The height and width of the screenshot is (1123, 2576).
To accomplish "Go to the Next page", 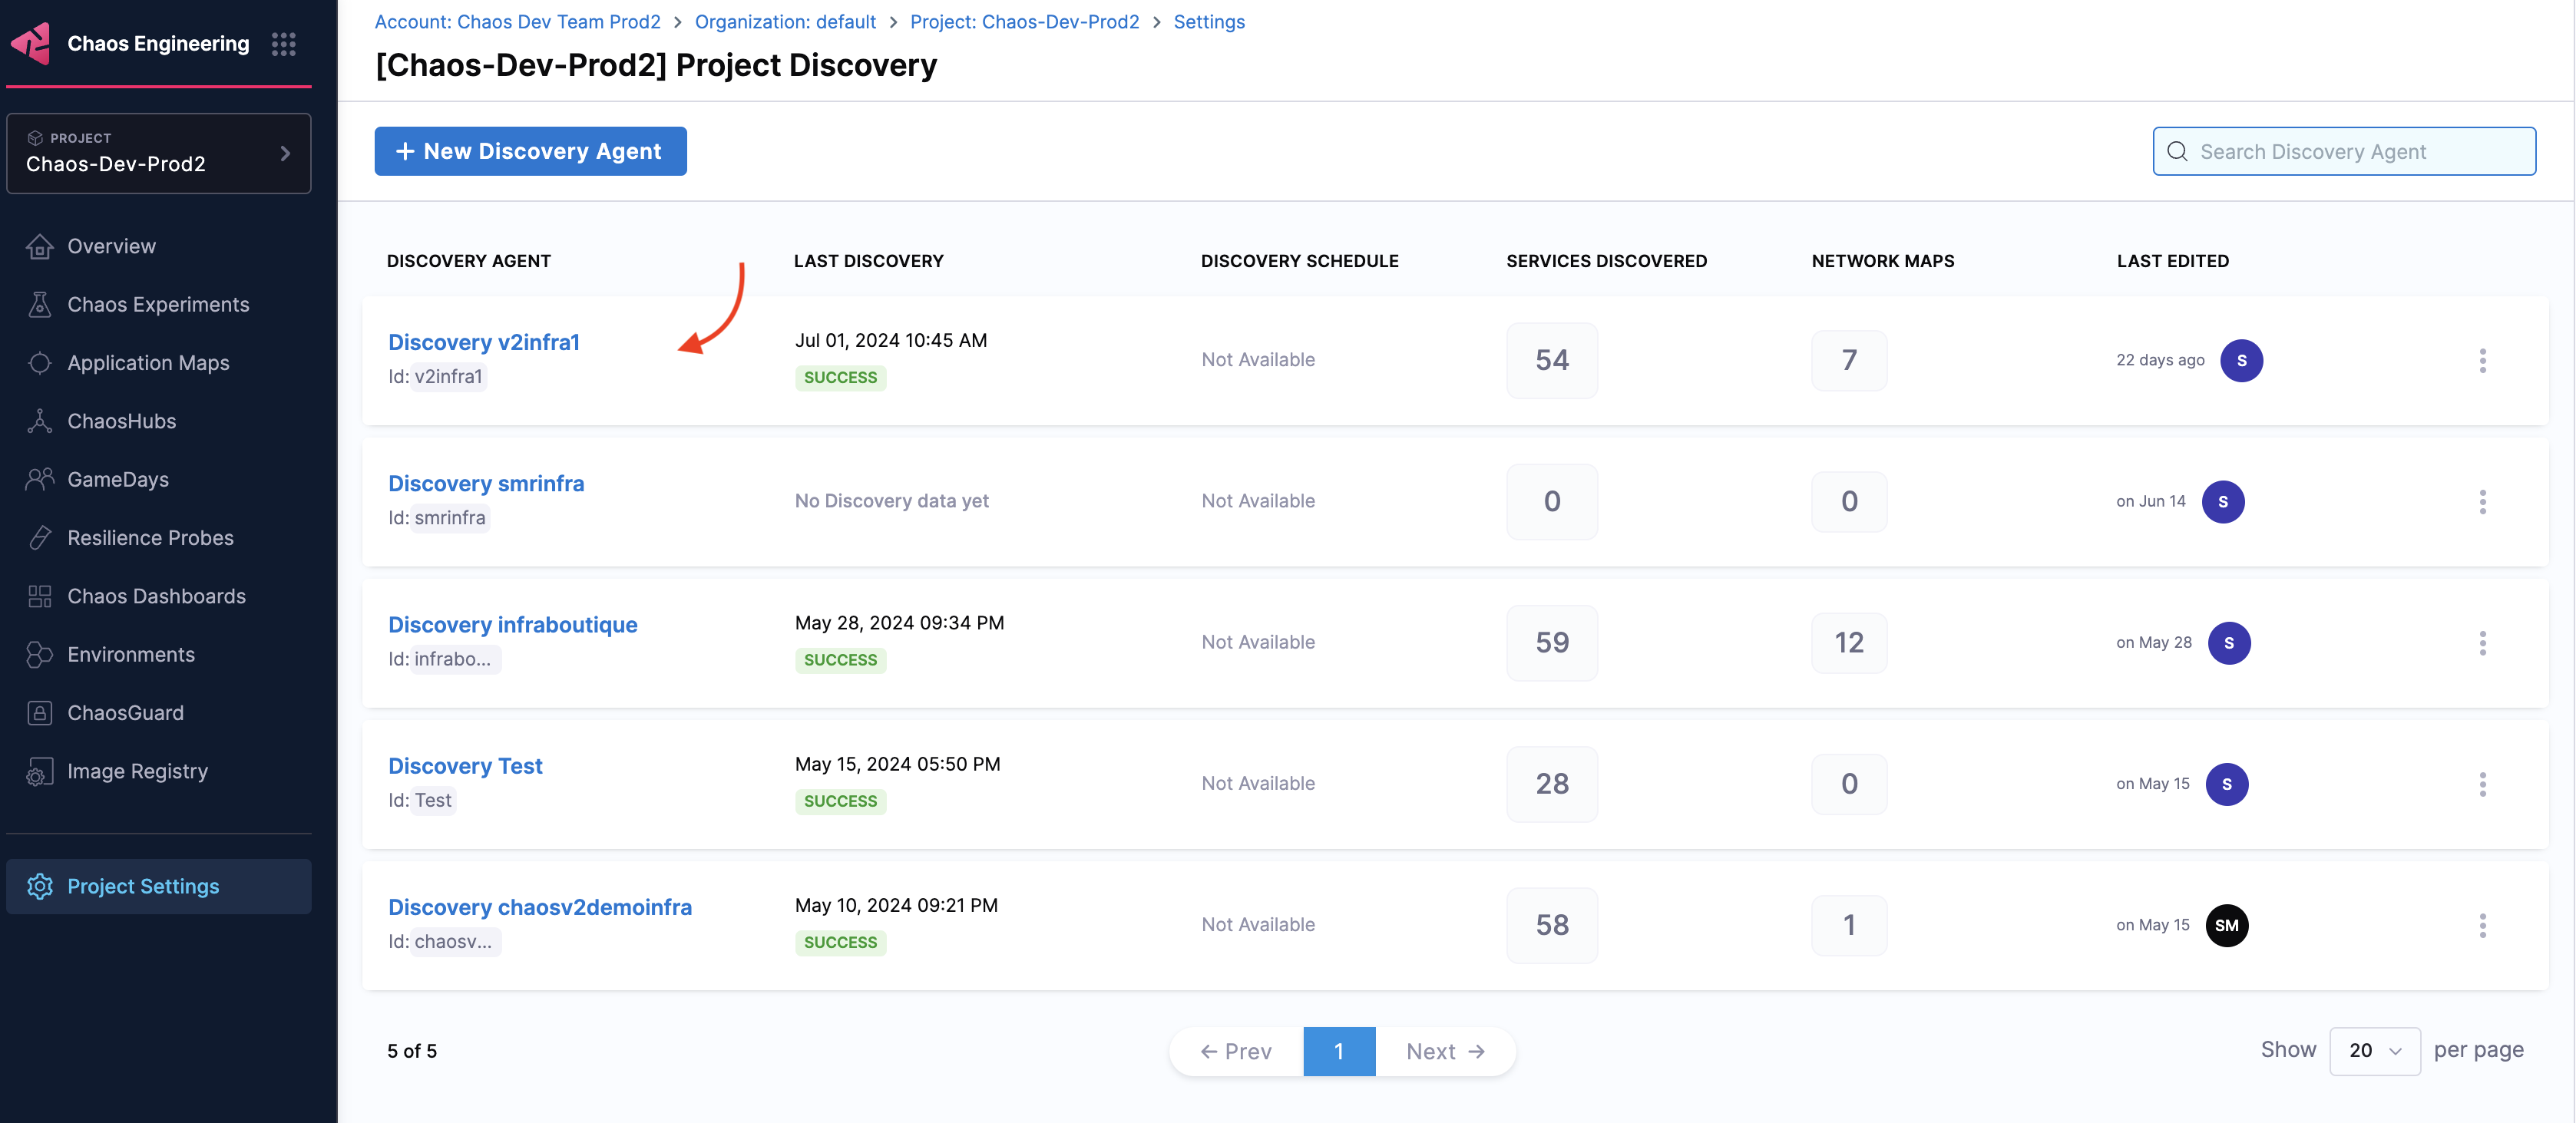I will pyautogui.click(x=1445, y=1051).
